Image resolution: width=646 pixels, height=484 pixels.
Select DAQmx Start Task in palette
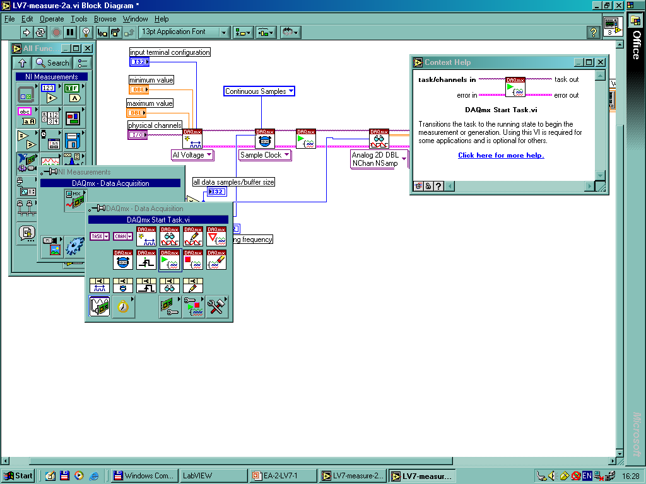170,260
